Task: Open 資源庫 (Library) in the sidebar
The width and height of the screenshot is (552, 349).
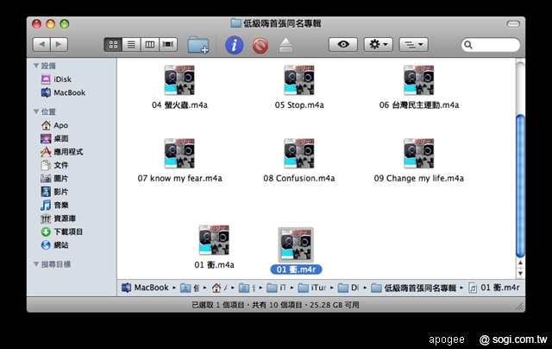Action: point(59,219)
